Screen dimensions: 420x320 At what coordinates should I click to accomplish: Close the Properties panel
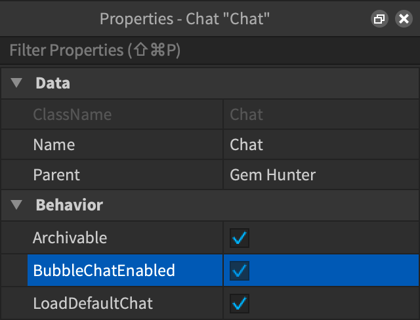click(404, 19)
